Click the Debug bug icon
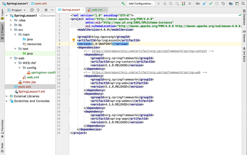The width and height of the screenshot is (247, 155). 165,4
